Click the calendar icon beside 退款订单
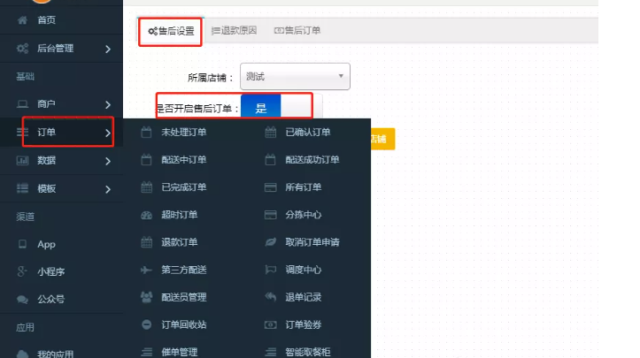 click(146, 242)
